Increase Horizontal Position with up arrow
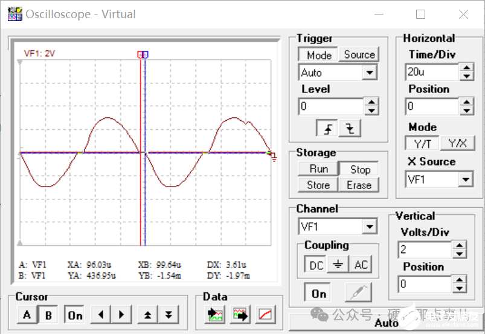The width and height of the screenshot is (485, 334). click(467, 102)
